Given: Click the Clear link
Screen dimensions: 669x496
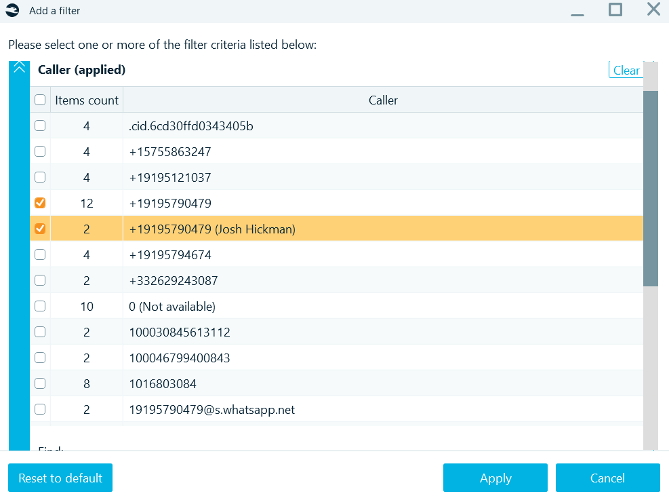Looking at the screenshot, I should tap(627, 70).
